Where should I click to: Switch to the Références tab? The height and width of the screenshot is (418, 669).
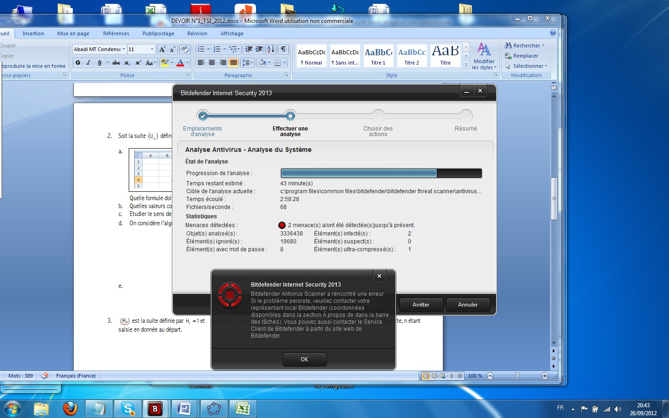coord(116,33)
